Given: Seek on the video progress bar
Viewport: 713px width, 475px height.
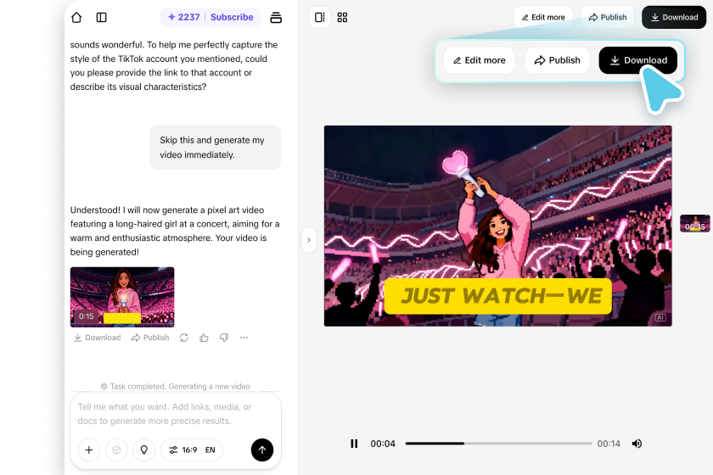Looking at the screenshot, I should pyautogui.click(x=499, y=444).
